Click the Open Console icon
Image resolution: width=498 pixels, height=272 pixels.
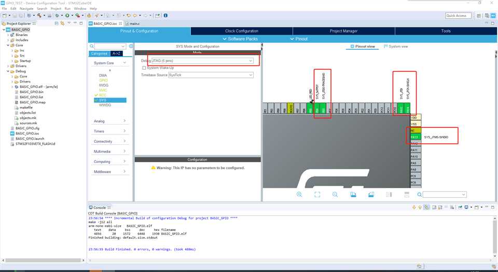click(476, 207)
